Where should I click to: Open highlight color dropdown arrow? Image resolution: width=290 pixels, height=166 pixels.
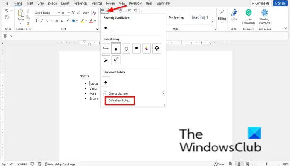point(86,21)
